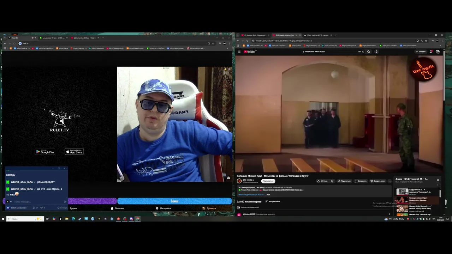Start YouTube voice search with the microphone

(x=376, y=52)
